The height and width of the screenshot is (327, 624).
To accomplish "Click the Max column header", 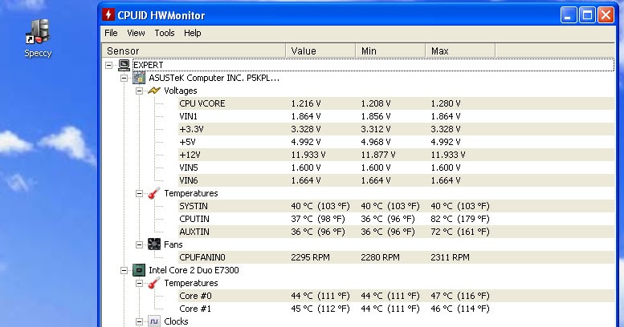I will coord(460,50).
